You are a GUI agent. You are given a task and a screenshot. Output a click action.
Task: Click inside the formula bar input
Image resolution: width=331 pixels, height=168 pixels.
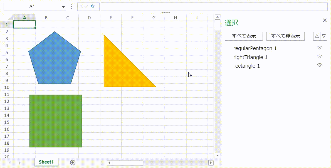[x=214, y=7]
